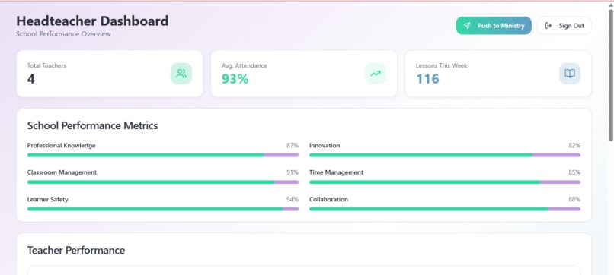Click the Collaboration label

328,199
